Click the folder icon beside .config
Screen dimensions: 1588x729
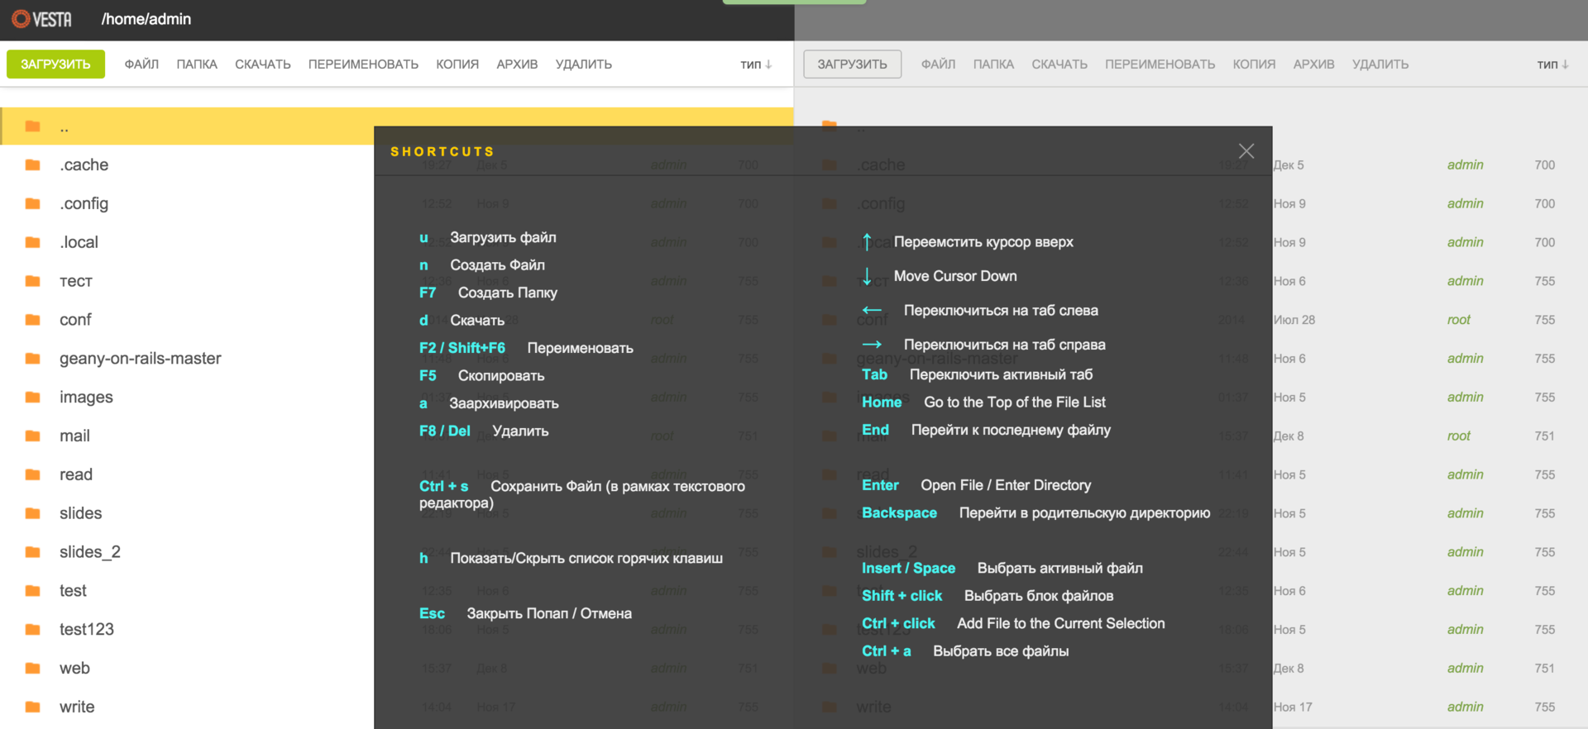pos(33,203)
